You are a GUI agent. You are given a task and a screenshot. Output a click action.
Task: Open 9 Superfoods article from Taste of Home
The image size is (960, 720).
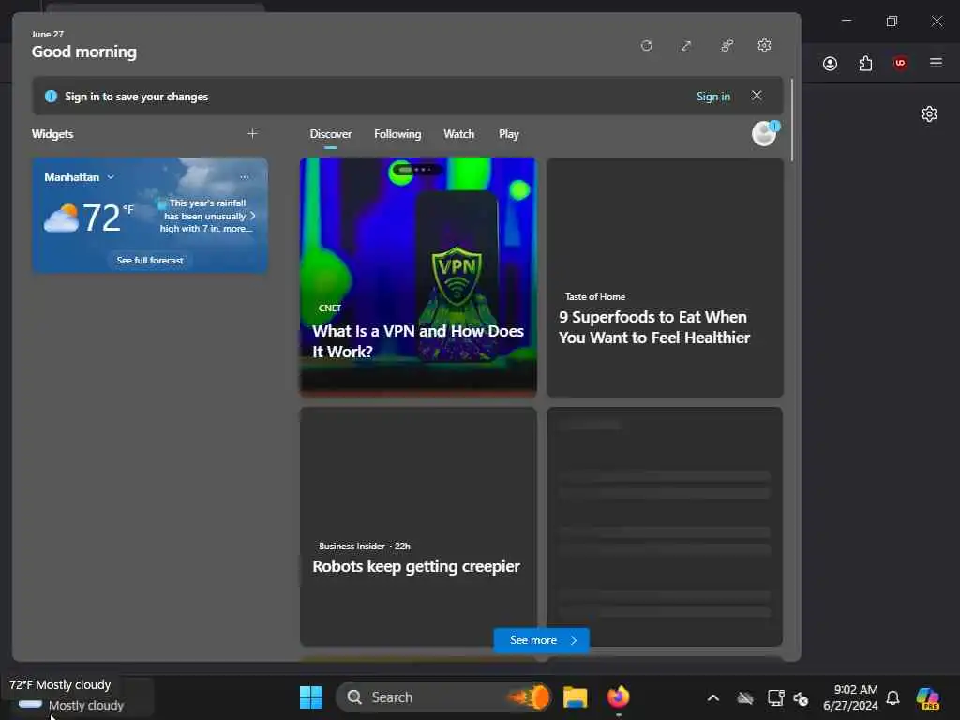pos(665,277)
